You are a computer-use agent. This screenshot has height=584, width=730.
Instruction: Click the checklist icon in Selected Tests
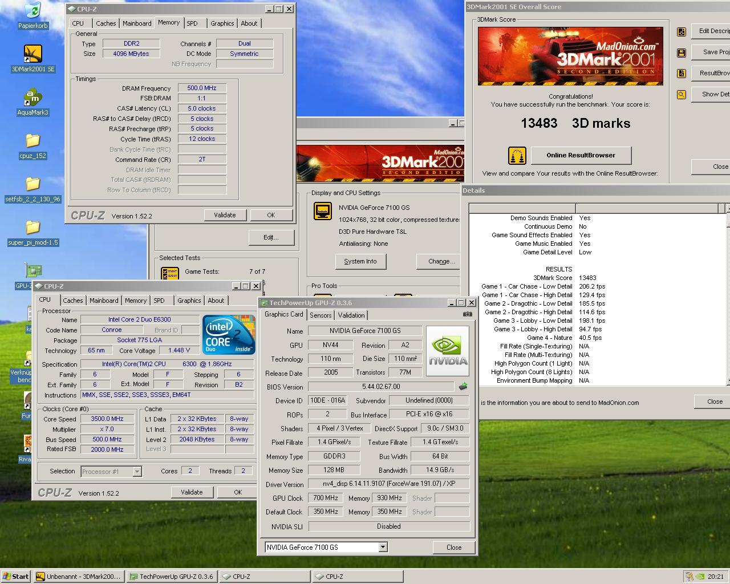click(x=170, y=273)
